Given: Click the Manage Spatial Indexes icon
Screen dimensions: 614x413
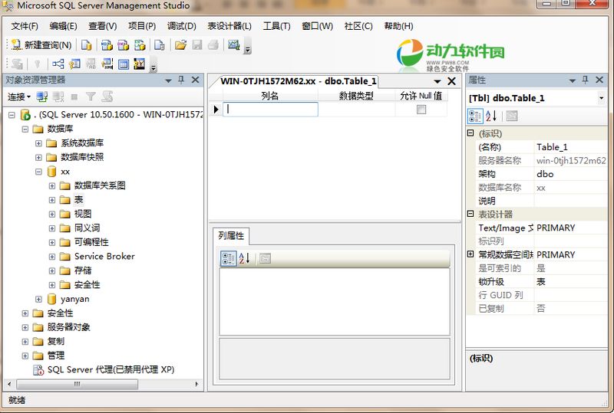Looking at the screenshot, I should tap(140, 64).
